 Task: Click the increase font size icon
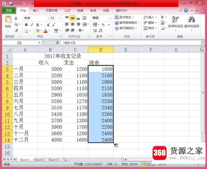(x=48, y=25)
